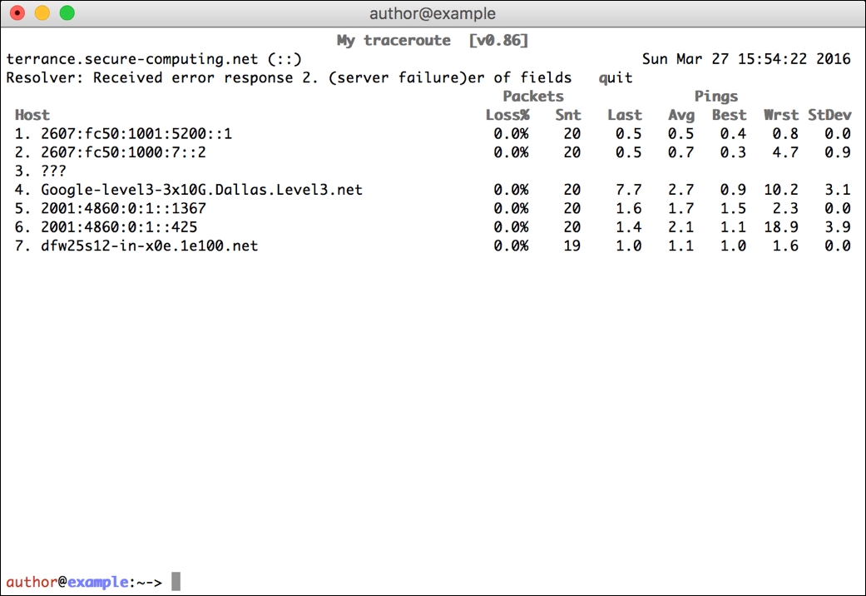
Task: Click Snt value 19 in hop 7 row
Action: coord(572,246)
